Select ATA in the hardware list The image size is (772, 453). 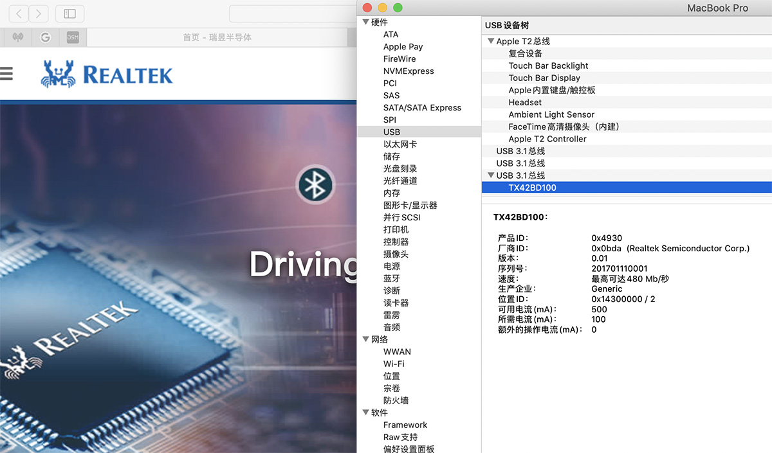pos(391,35)
